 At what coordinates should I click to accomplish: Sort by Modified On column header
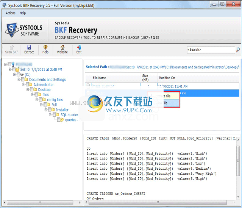tap(198, 78)
